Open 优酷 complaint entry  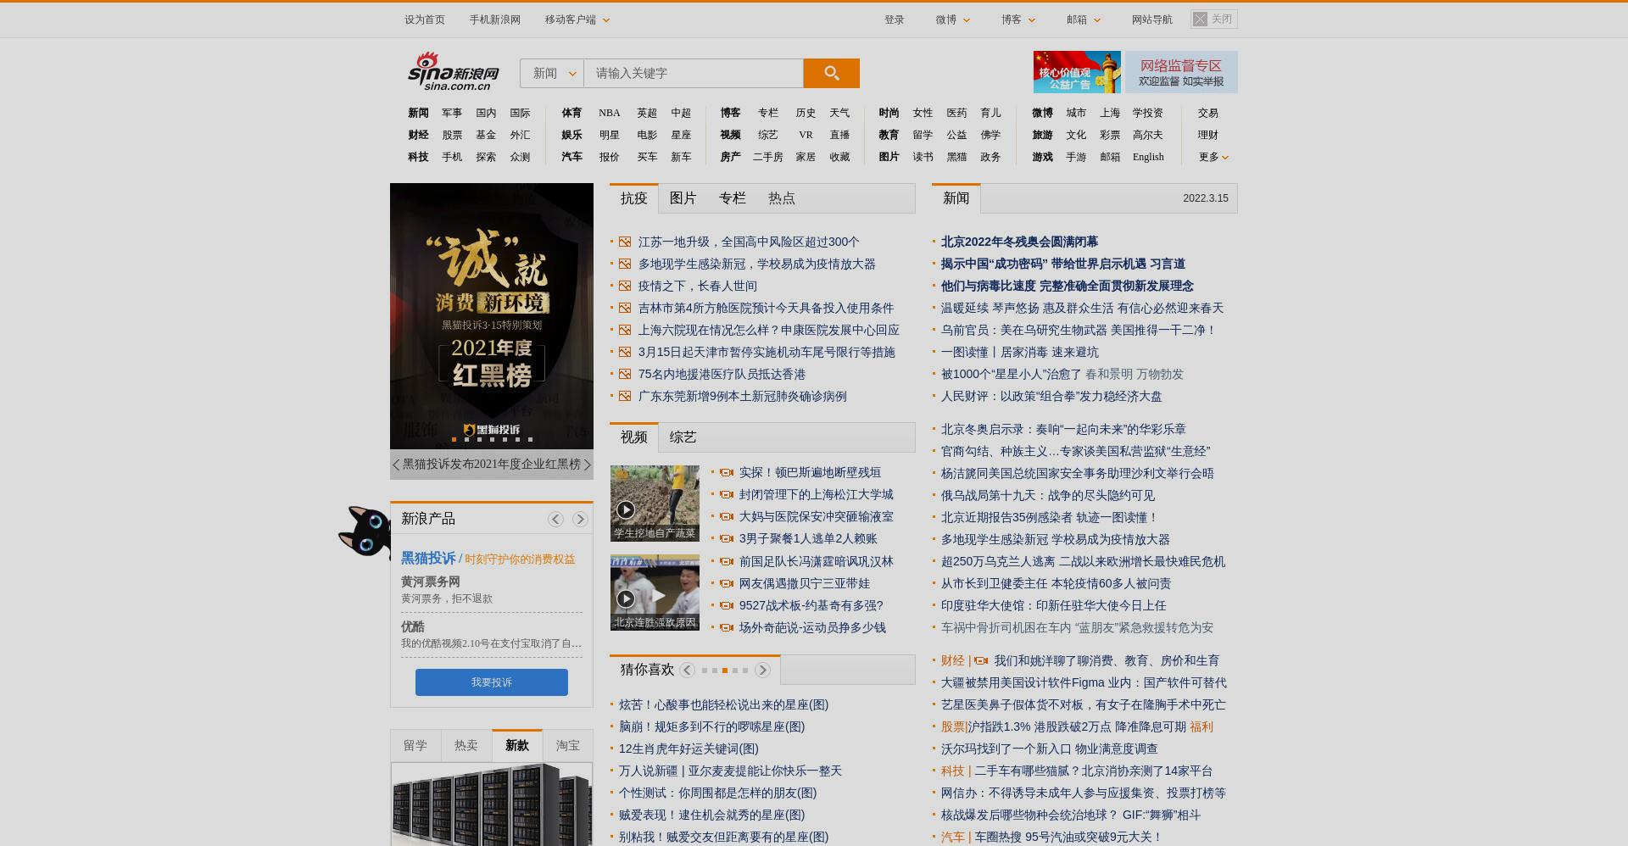[413, 626]
